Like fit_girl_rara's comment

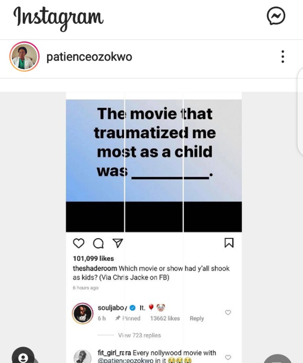[228, 357]
